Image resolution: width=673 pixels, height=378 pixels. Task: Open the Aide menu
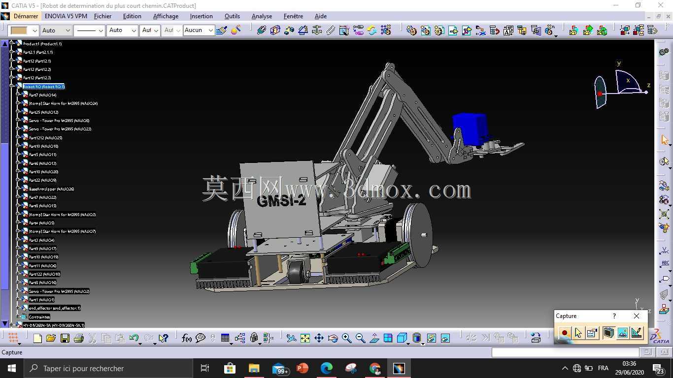coord(321,16)
